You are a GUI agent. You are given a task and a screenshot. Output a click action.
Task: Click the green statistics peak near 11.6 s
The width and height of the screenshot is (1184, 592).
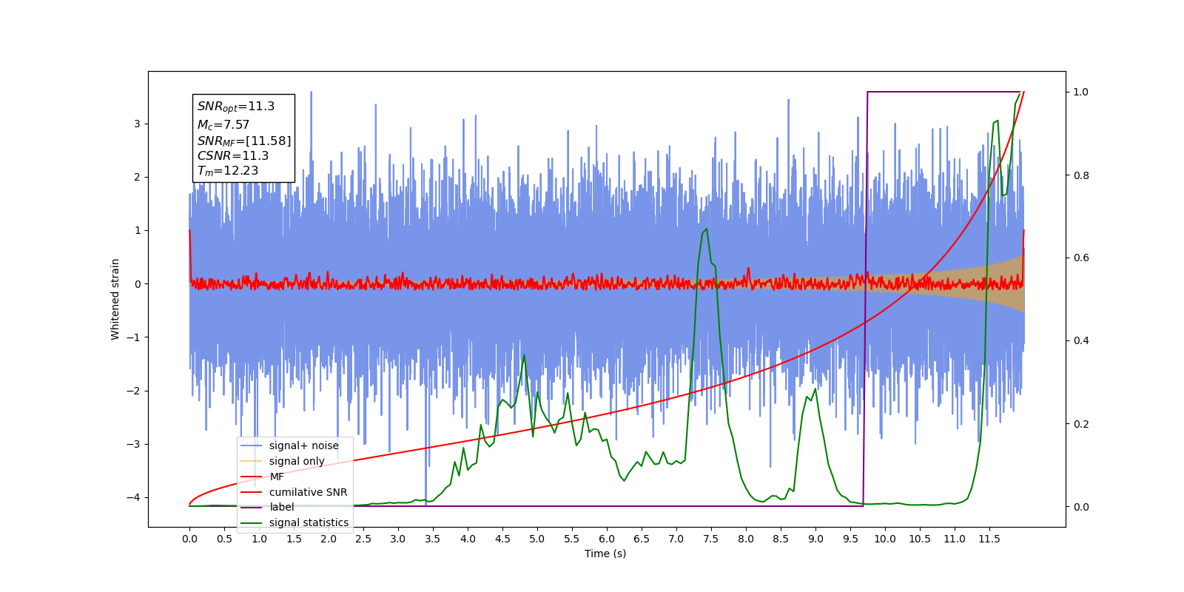997,121
